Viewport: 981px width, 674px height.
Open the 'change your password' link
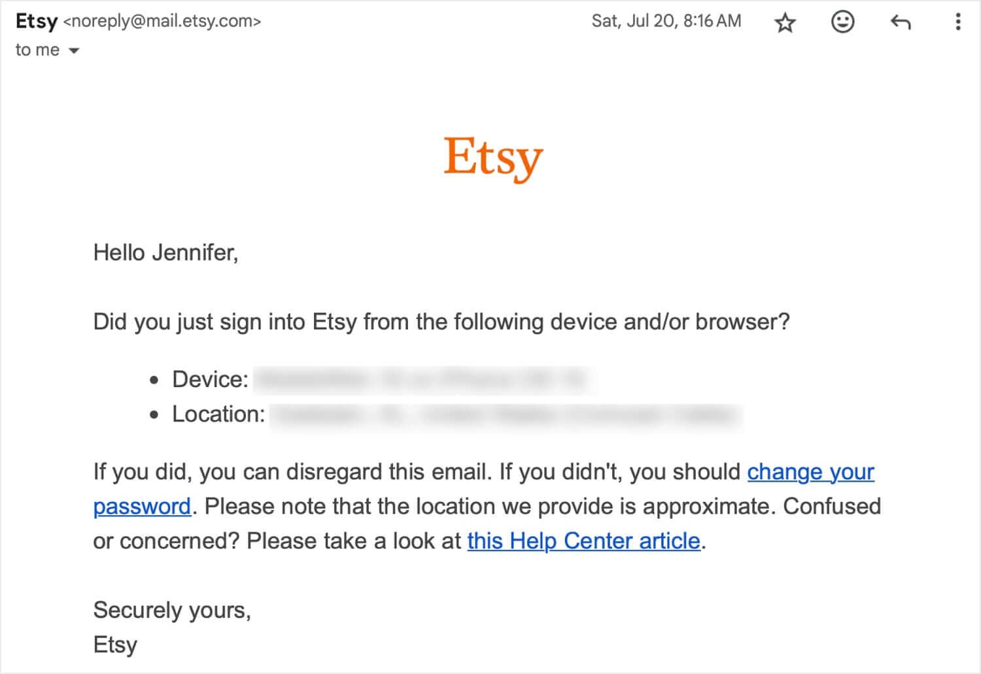click(x=810, y=472)
